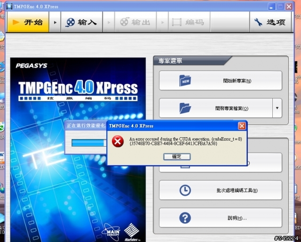Open the 输入 (Input) tab
This screenshot has width=301, height=242.
(x=82, y=22)
